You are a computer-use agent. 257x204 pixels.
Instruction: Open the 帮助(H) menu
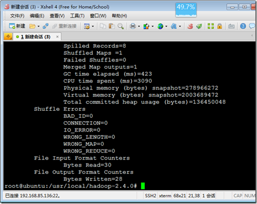119,16
